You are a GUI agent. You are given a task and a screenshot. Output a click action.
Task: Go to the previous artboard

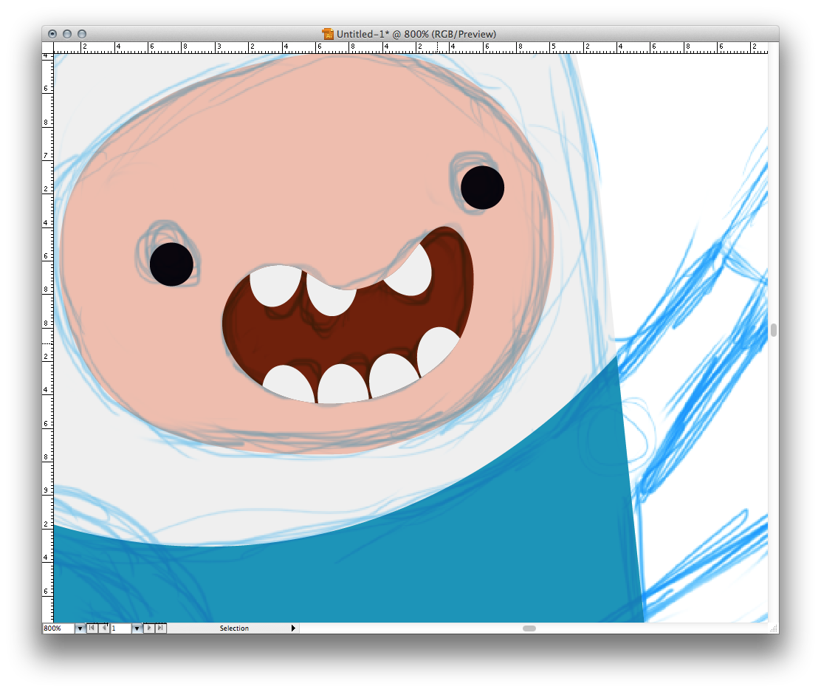(x=104, y=628)
